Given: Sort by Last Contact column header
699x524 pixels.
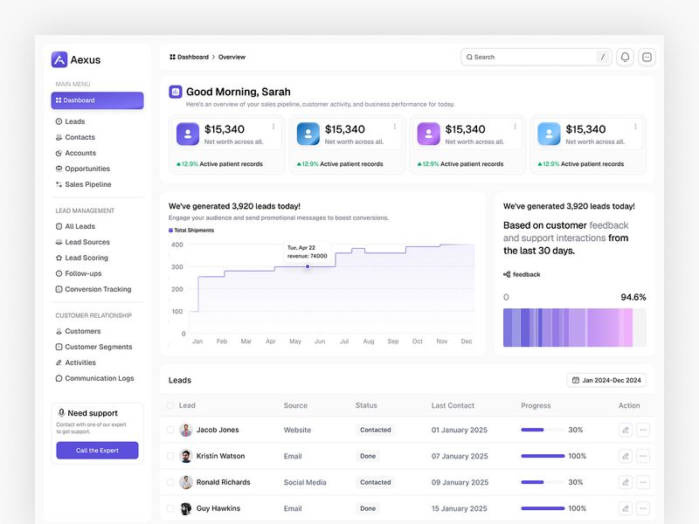Looking at the screenshot, I should [453, 405].
